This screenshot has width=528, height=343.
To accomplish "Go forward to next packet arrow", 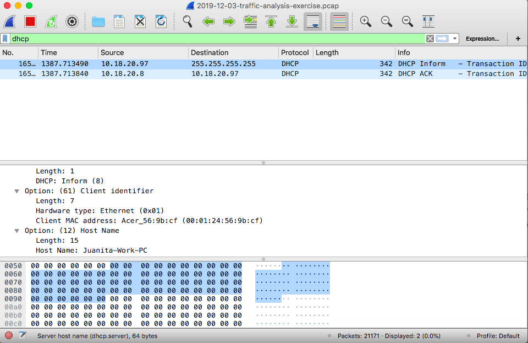I will pyautogui.click(x=229, y=22).
